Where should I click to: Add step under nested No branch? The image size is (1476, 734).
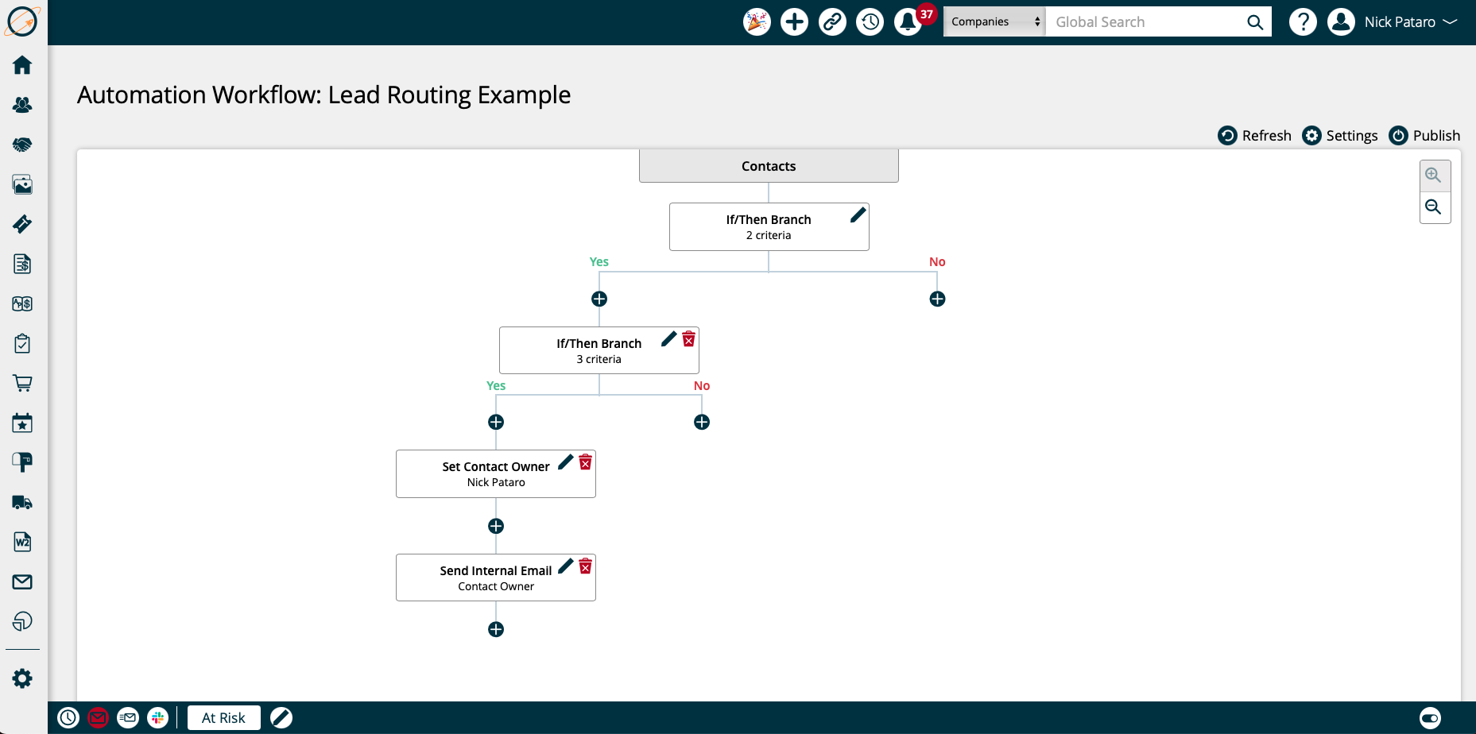tap(702, 422)
